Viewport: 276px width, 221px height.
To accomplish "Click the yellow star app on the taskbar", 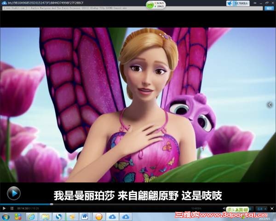I will coord(72,216).
